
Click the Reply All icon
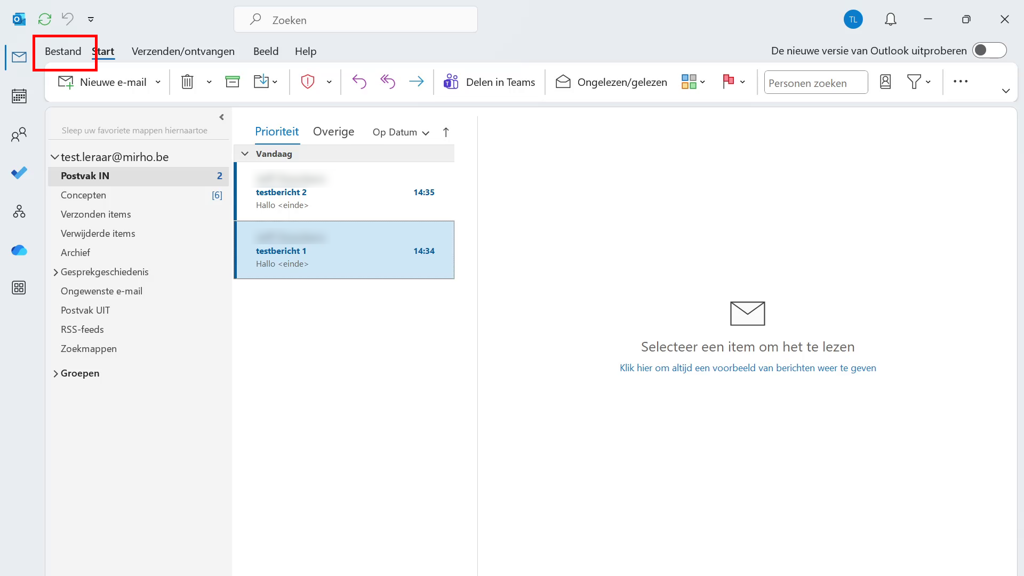[388, 82]
